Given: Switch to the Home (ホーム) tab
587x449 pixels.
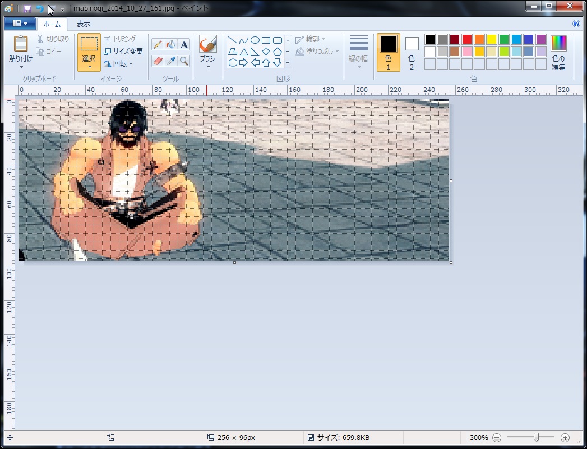Looking at the screenshot, I should tap(52, 24).
